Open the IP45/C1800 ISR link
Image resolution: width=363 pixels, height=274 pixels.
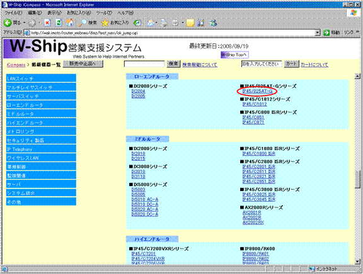259,153
